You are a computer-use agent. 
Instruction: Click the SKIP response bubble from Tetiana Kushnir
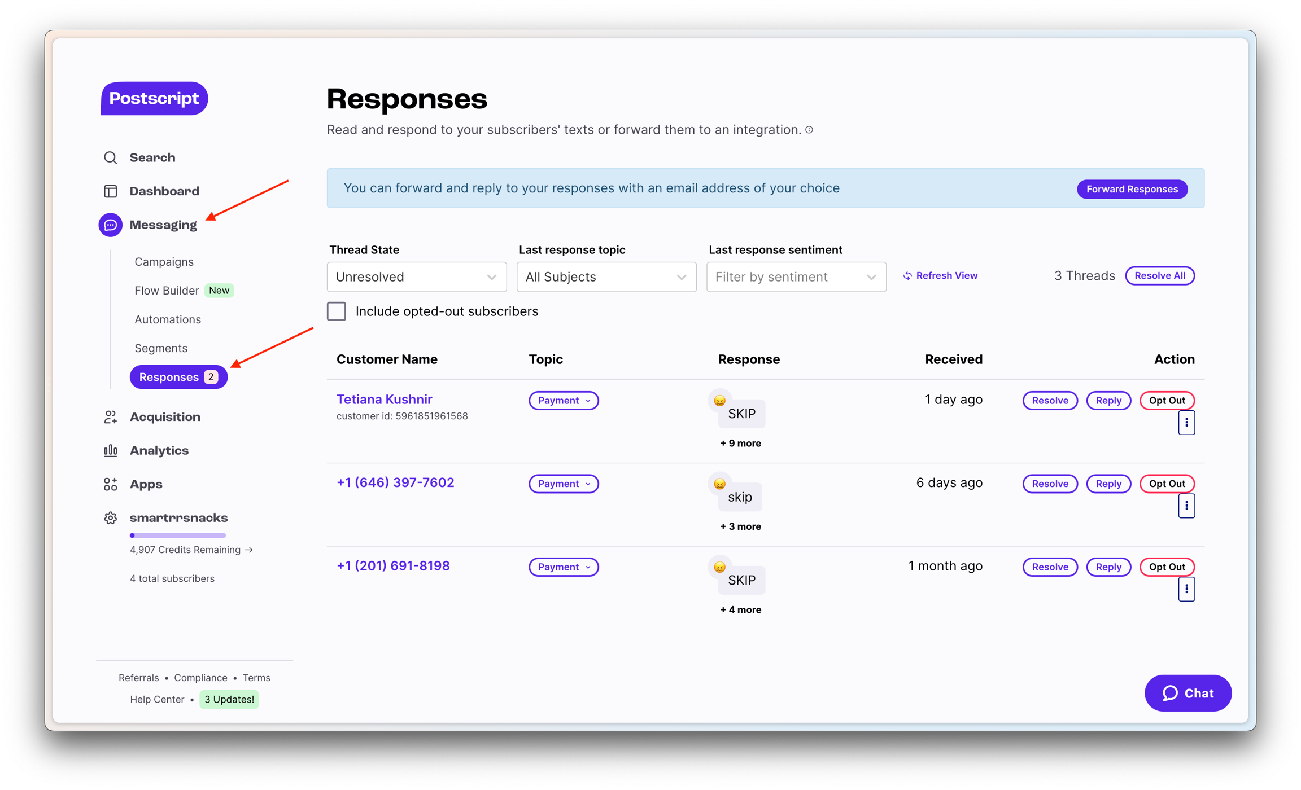(741, 414)
